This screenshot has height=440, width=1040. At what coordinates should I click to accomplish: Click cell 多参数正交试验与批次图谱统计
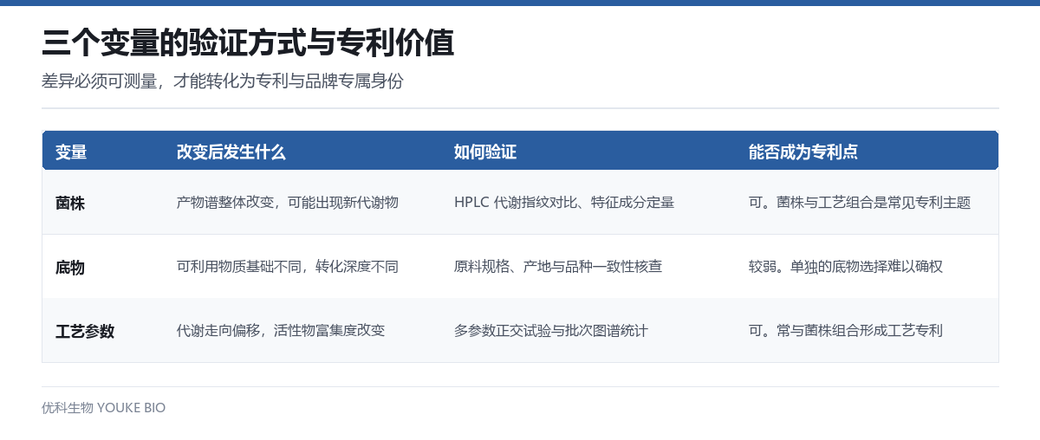click(551, 331)
